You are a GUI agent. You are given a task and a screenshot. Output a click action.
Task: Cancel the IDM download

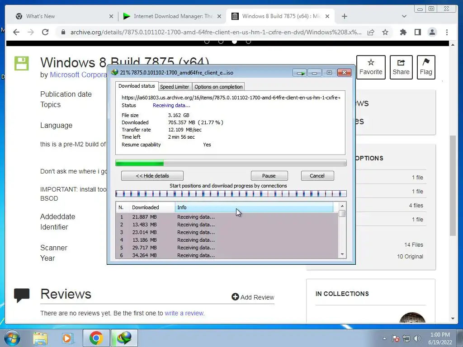(x=317, y=176)
